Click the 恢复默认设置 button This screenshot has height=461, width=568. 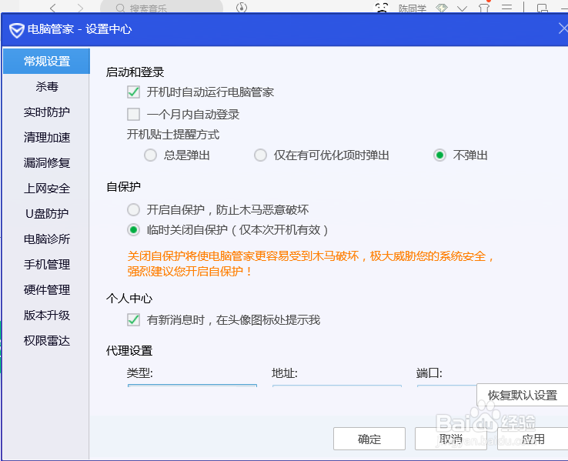[x=522, y=395]
